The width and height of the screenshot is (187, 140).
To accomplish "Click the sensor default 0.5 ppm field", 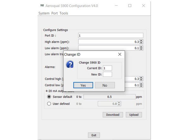I will [110, 97].
